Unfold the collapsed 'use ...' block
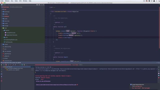 50,7
